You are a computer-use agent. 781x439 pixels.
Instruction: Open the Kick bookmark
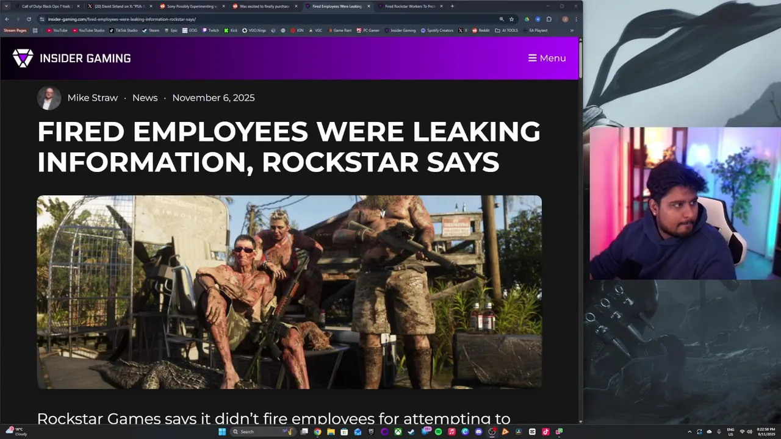(x=231, y=30)
